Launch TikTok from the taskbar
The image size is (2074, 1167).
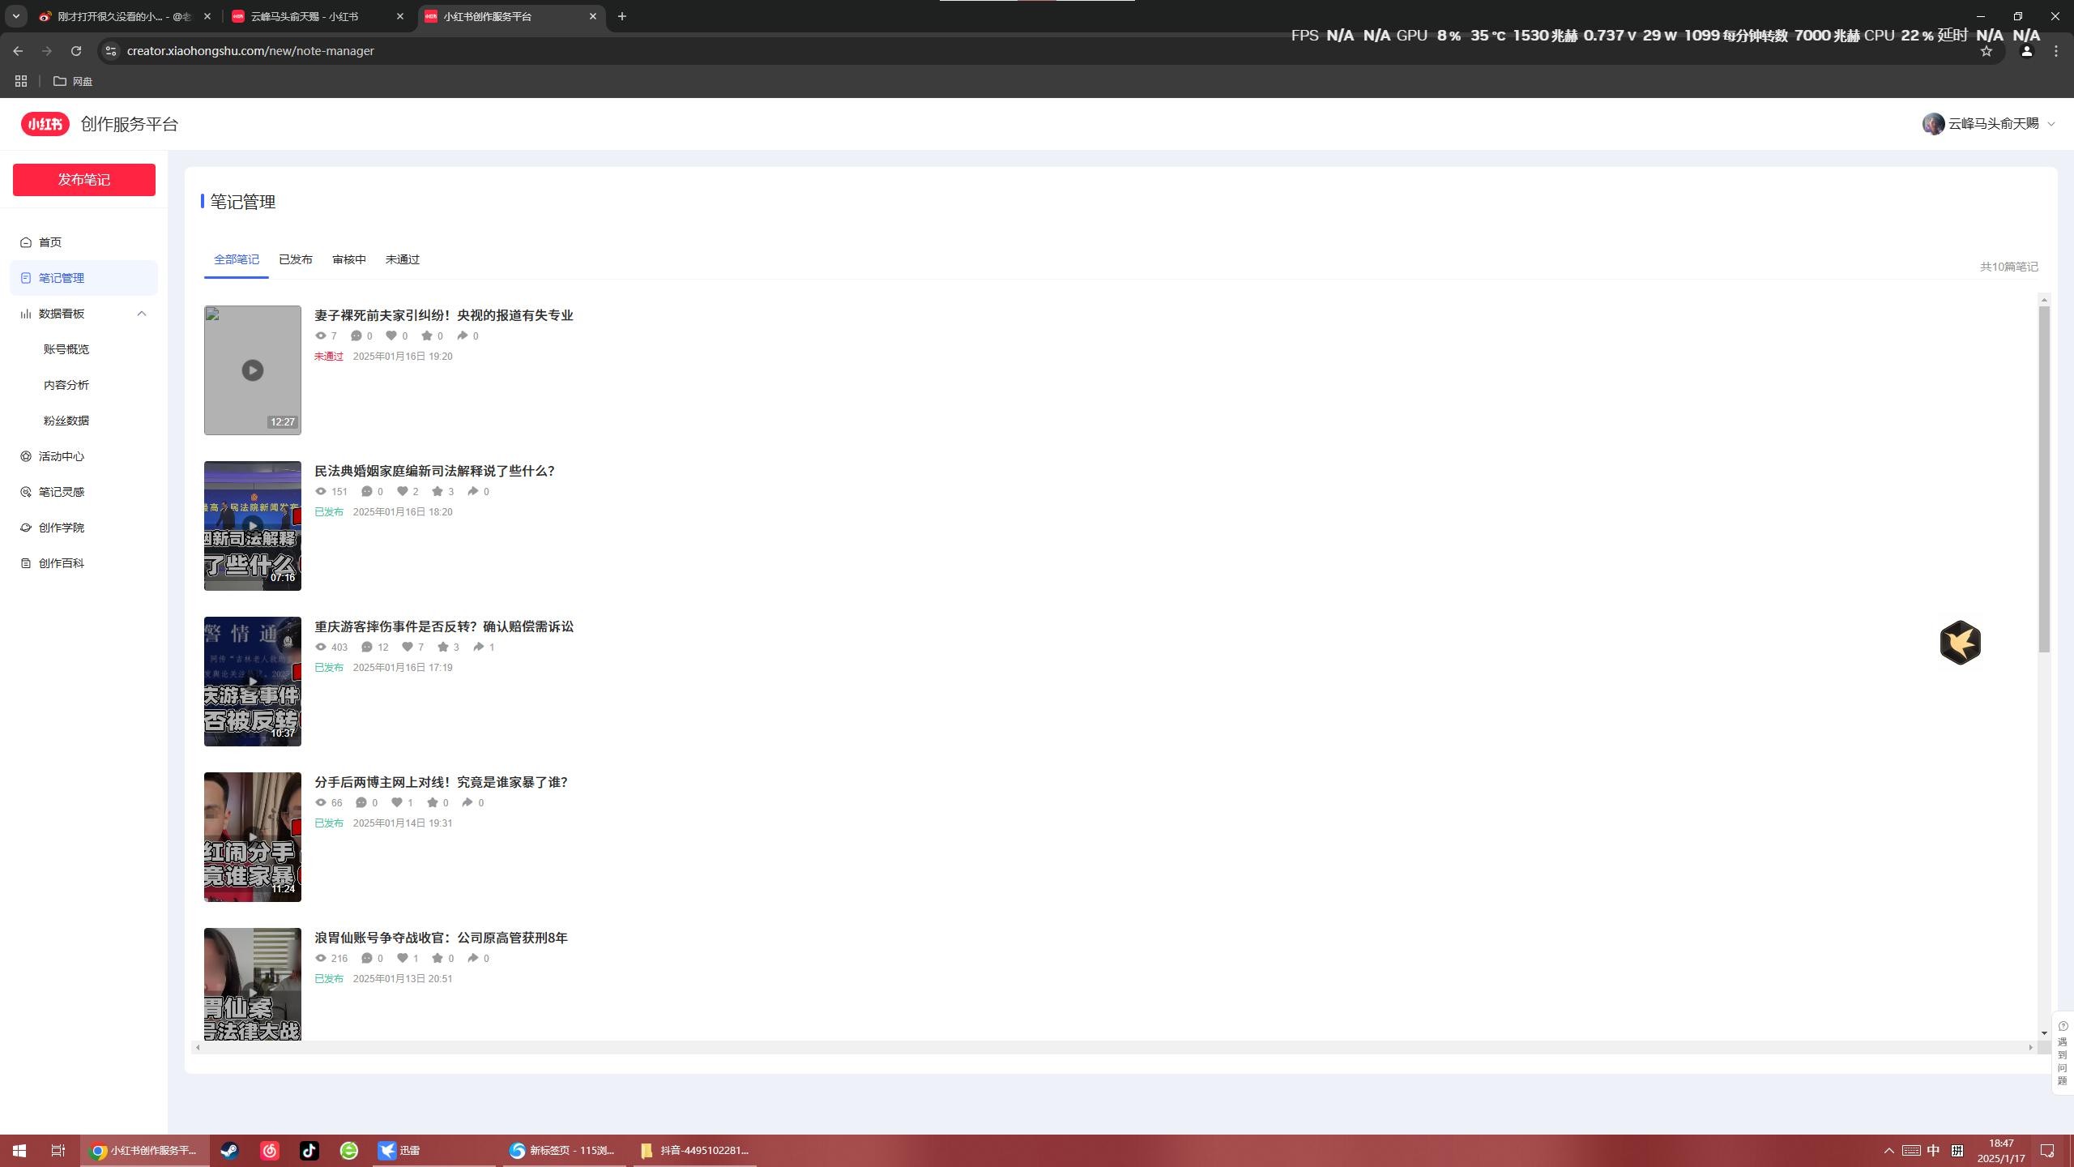coord(309,1150)
